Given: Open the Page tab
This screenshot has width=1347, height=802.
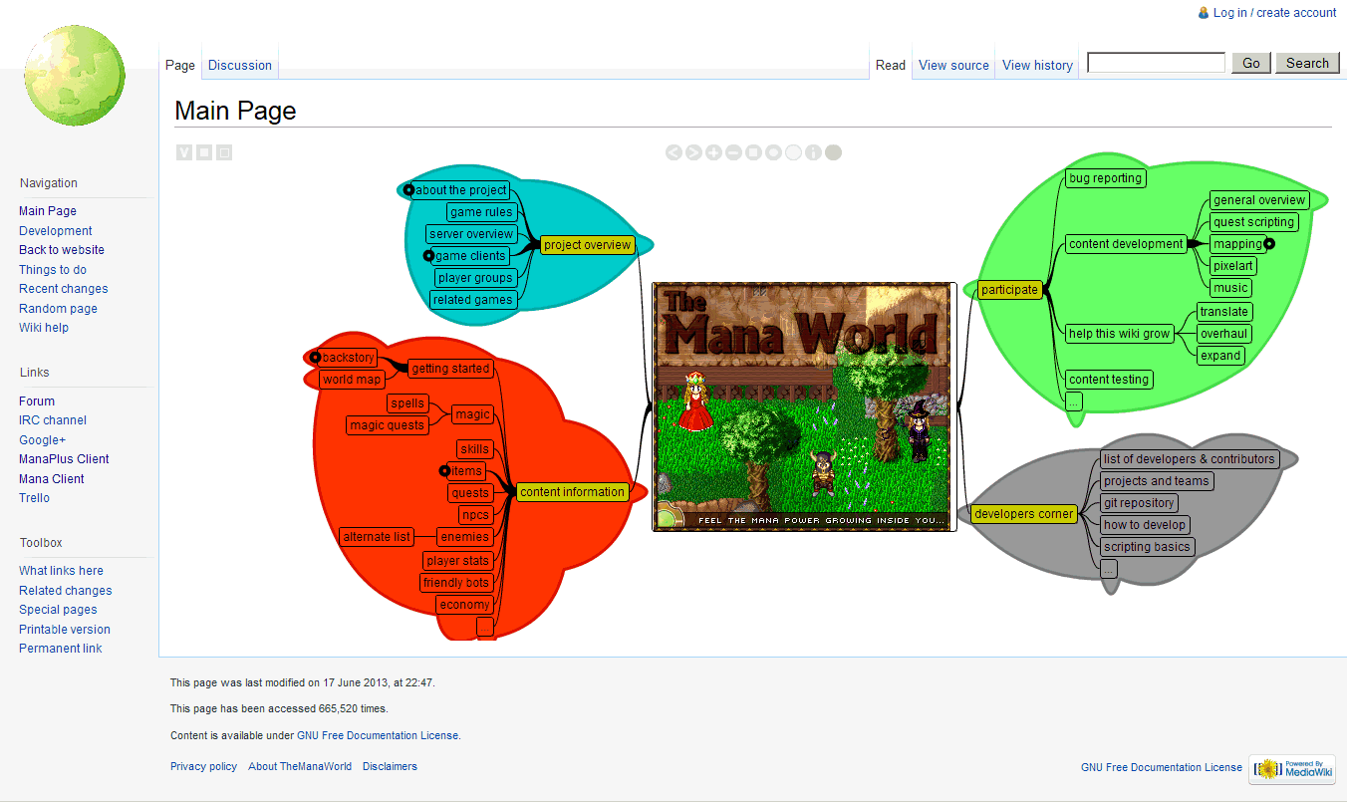Looking at the screenshot, I should [x=180, y=65].
